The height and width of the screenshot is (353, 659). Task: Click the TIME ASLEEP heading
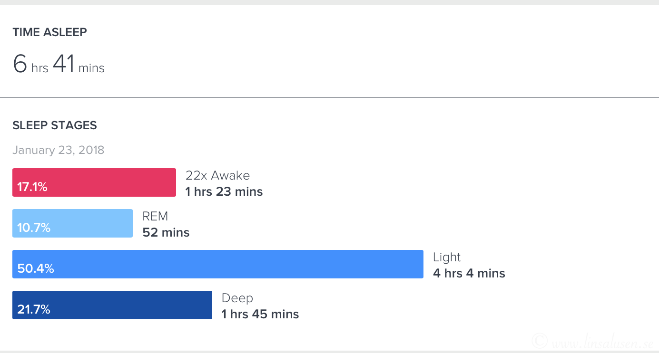[x=50, y=32]
